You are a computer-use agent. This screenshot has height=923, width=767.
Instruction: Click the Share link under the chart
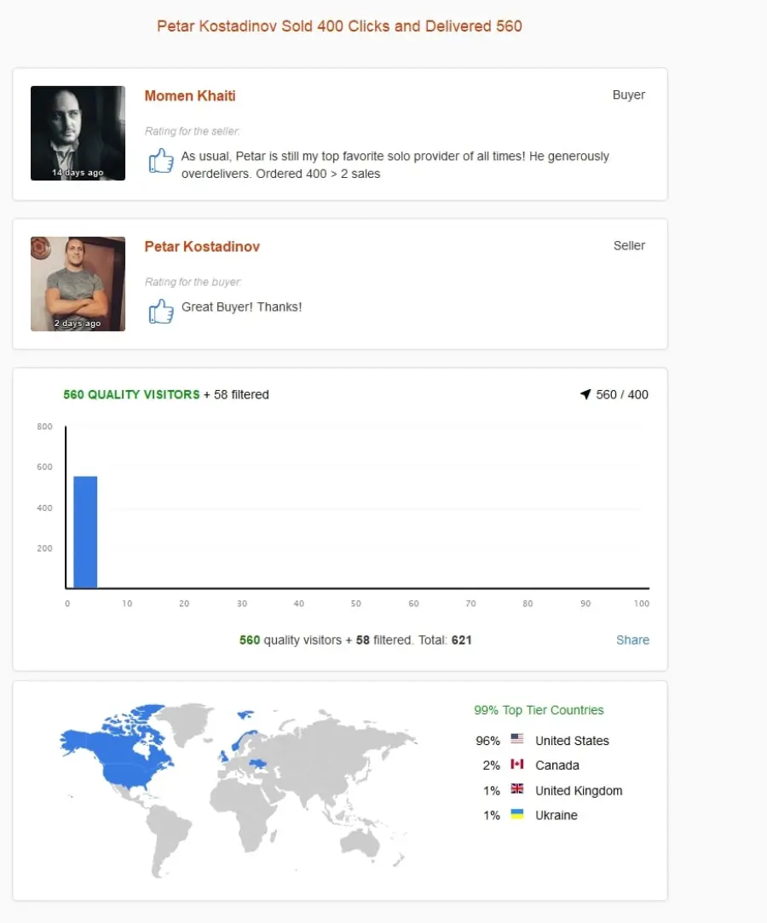click(x=632, y=639)
